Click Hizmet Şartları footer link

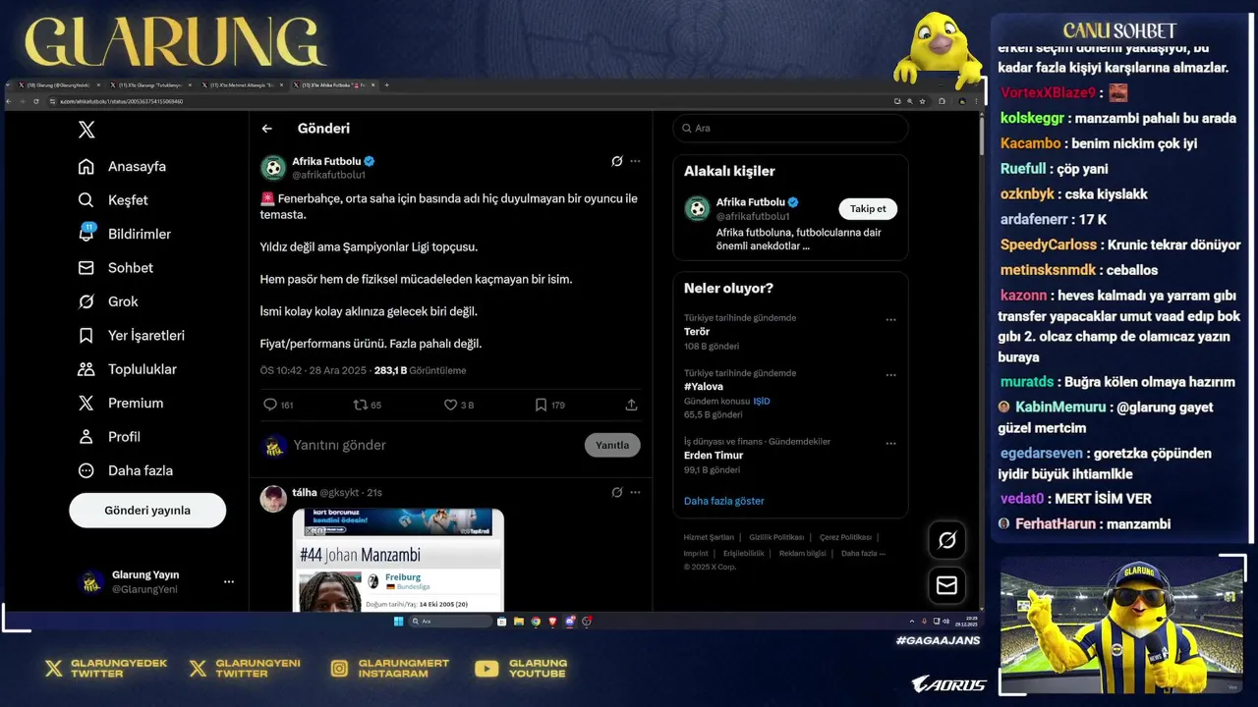coord(709,537)
